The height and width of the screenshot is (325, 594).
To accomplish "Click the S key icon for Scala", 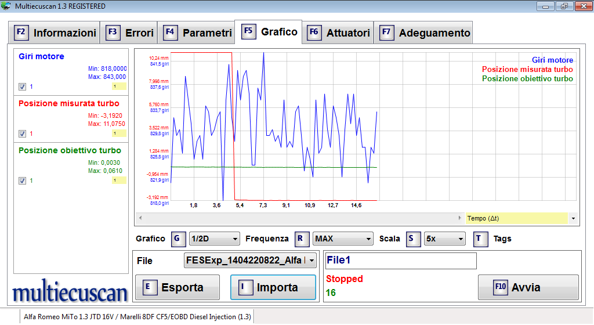I will [414, 239].
